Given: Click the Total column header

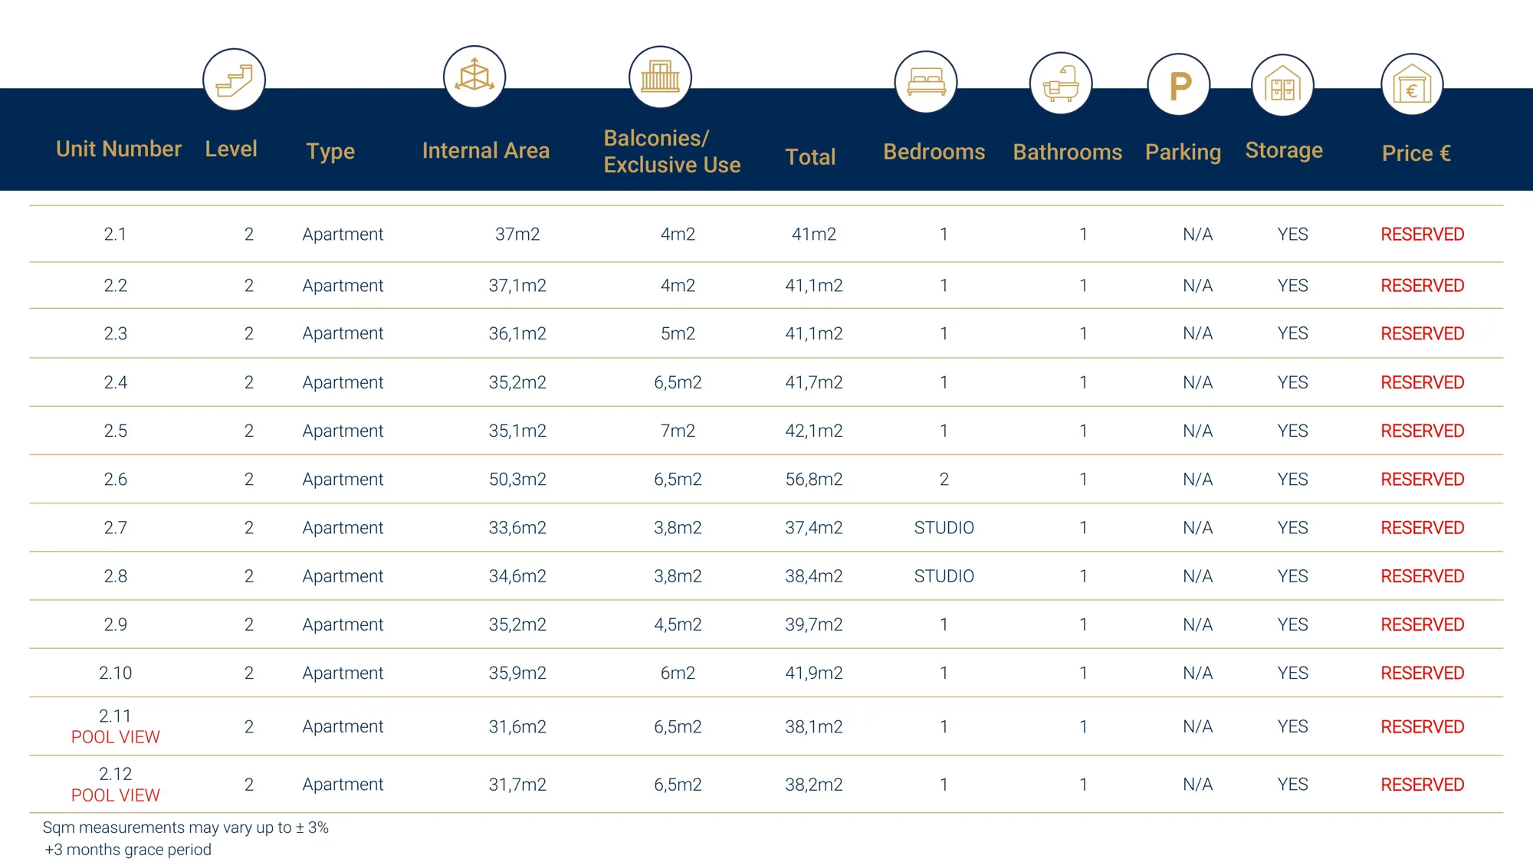Looking at the screenshot, I should coord(810,157).
